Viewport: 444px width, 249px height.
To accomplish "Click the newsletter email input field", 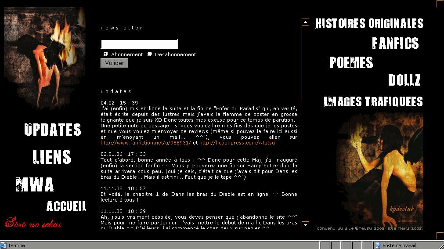I will [139, 44].
